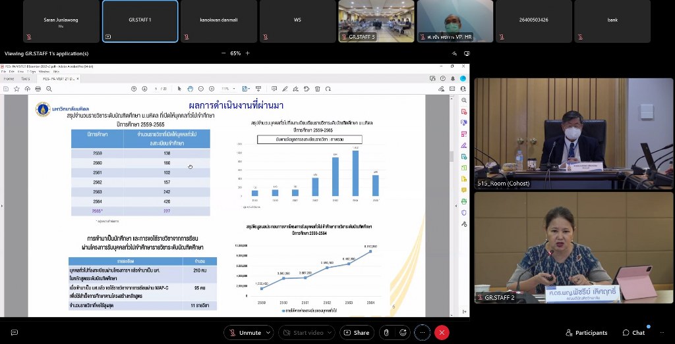Select GR.STAFF 1 participant tile
The image size is (675, 344).
point(140,21)
